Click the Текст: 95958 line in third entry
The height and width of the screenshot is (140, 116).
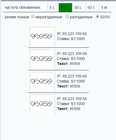[69, 86]
